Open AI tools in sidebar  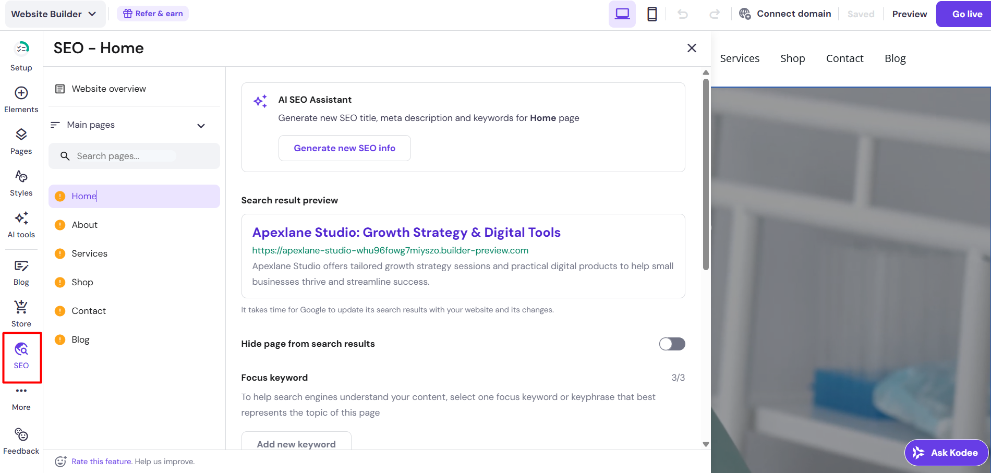[x=21, y=225]
